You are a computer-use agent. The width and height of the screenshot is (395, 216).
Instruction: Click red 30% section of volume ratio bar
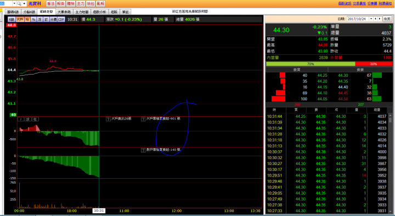coord(374,64)
